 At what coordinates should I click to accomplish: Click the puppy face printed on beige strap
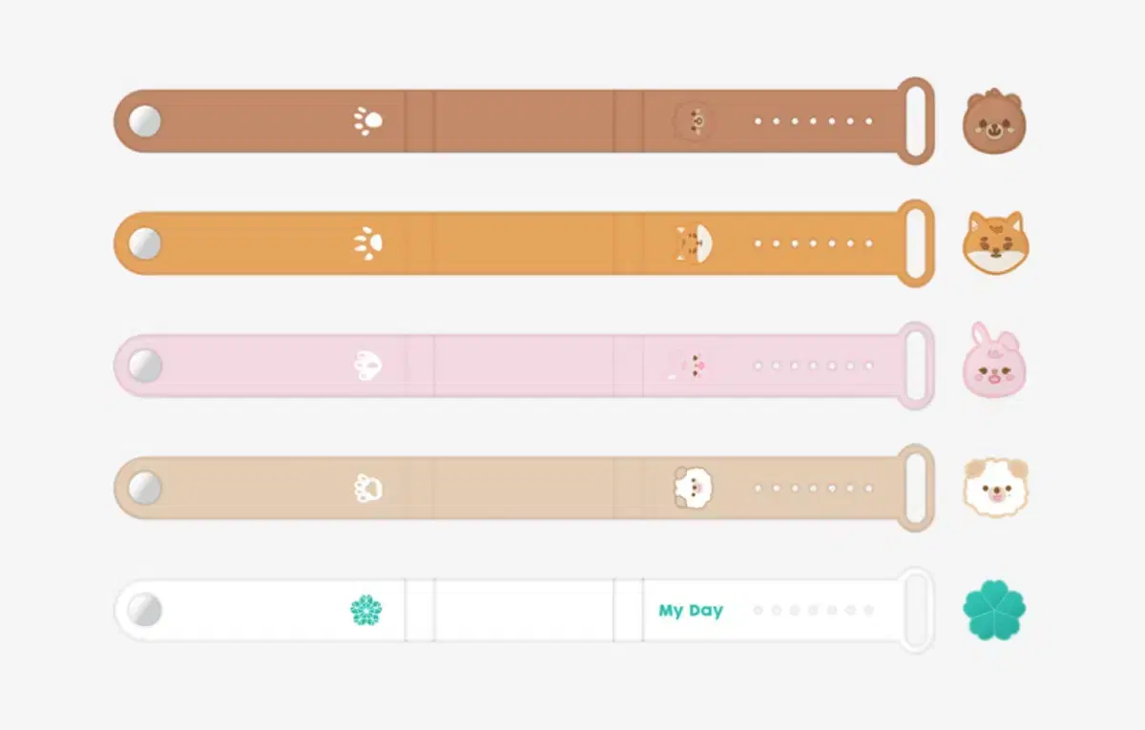coord(693,487)
